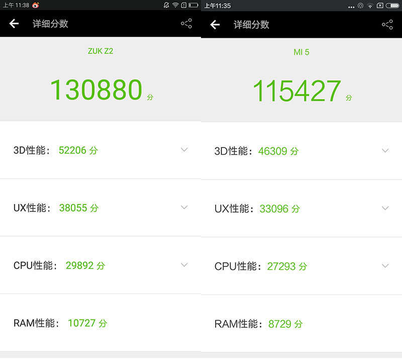Tap the three dots in MI 5 status bar
This screenshot has width=402, height=359.
(x=351, y=7)
